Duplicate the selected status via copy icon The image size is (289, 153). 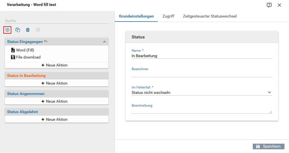18,30
